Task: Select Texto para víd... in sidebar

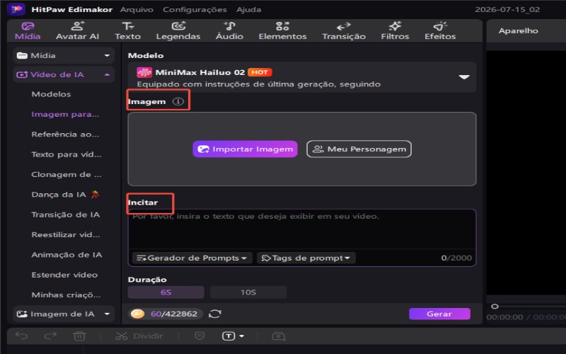Action: 66,154
